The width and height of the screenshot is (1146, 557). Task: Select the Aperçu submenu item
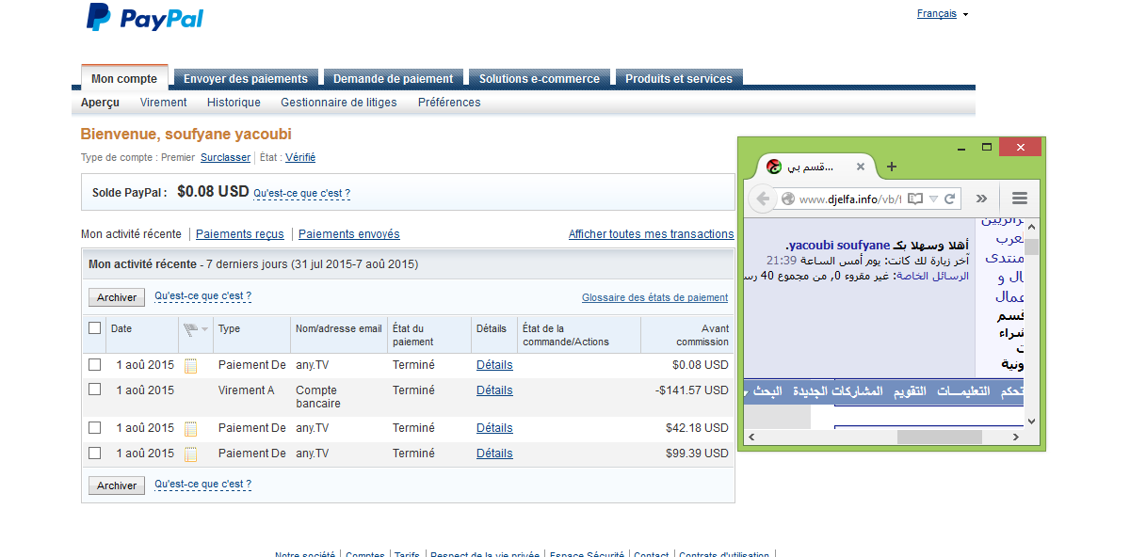pyautogui.click(x=100, y=103)
